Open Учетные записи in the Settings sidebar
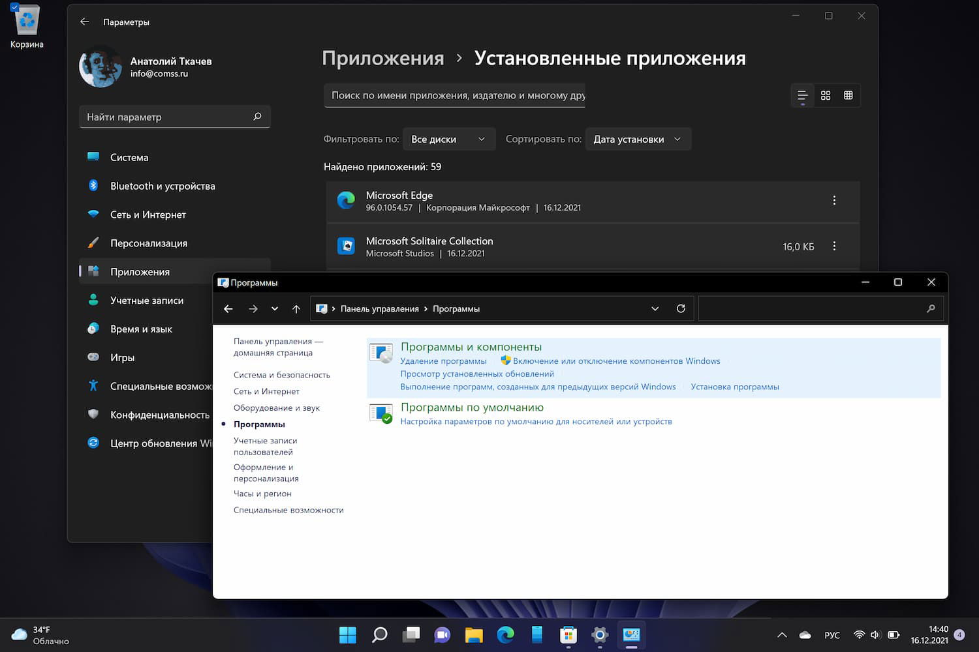 pos(146,301)
